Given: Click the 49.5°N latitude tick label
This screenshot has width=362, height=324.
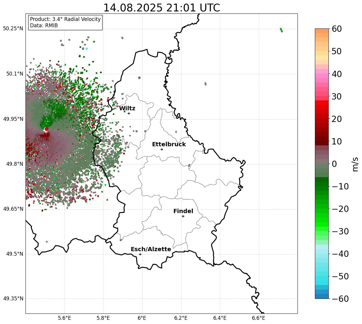Looking at the screenshot, I should [x=14, y=254].
